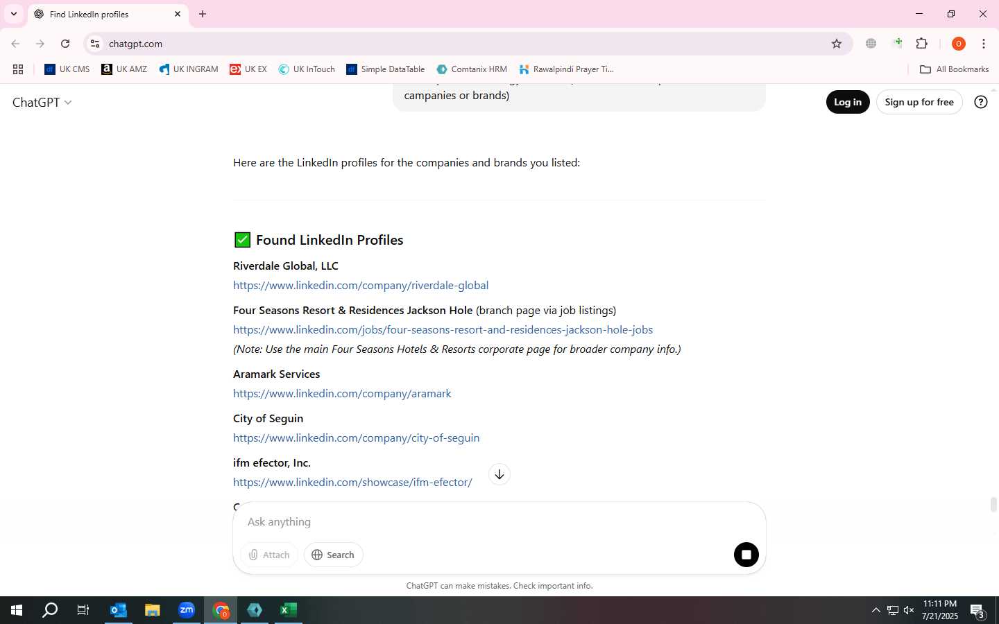Open the UK CMS bookmark

click(x=67, y=69)
